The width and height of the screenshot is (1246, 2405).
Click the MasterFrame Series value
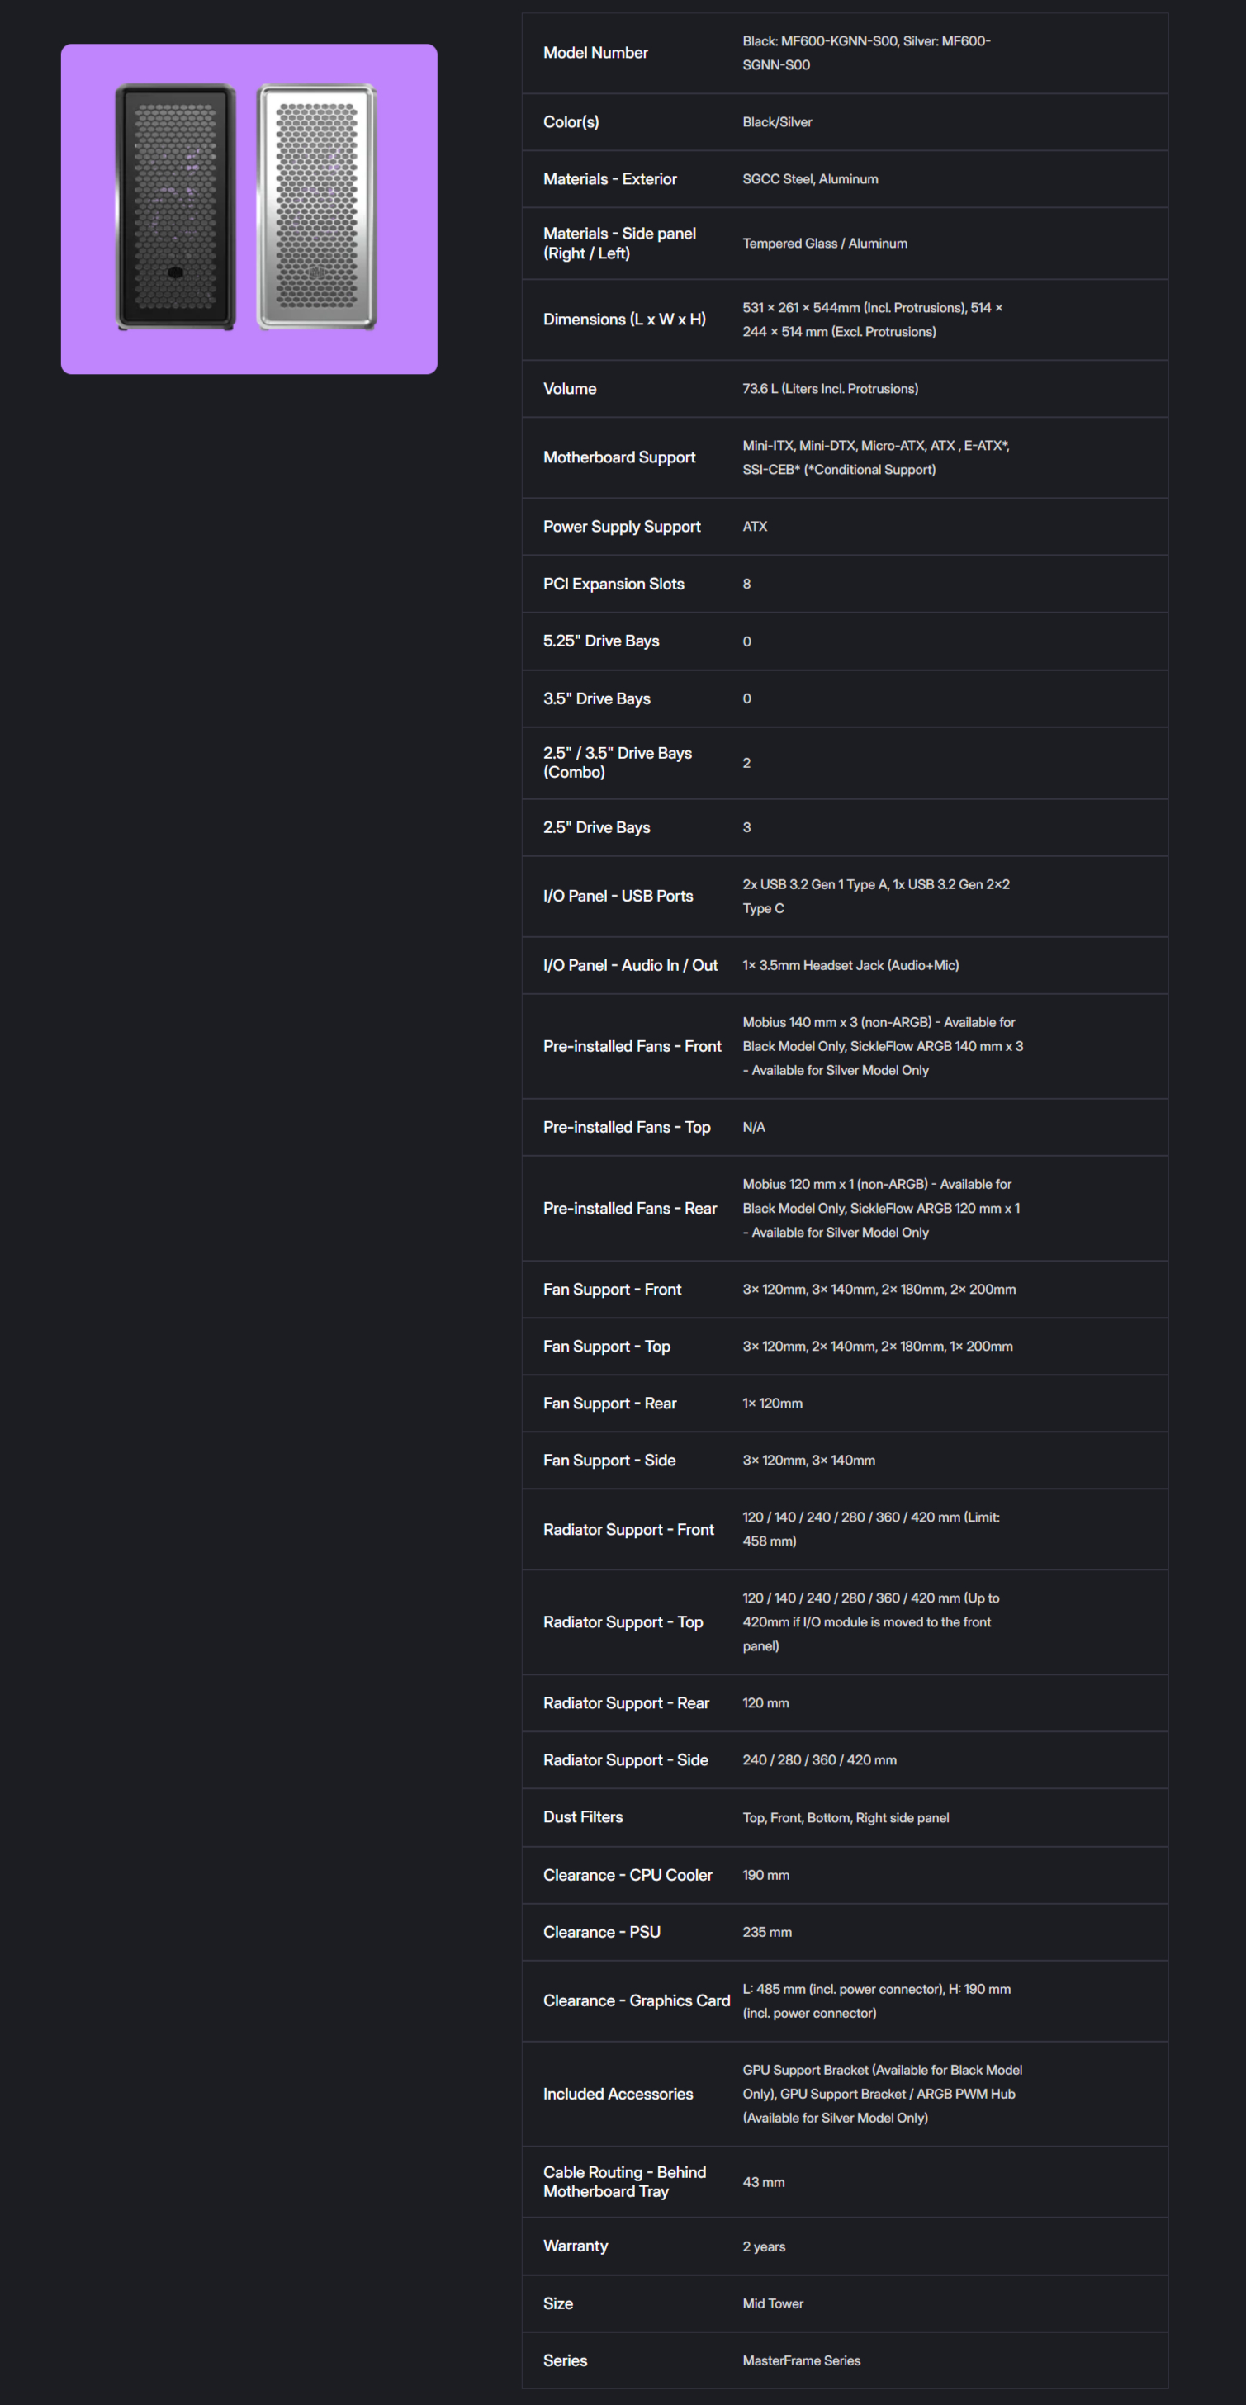802,2360
